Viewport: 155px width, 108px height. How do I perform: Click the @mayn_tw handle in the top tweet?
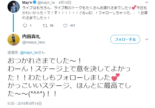pos(46,3)
